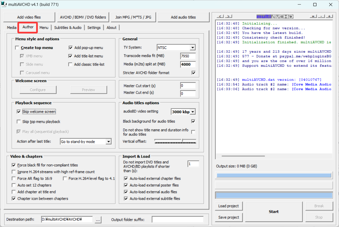Screen dimensions: 339x227
Task: Click Join MPG / M*TS / JPG button
Action: click(133, 17)
